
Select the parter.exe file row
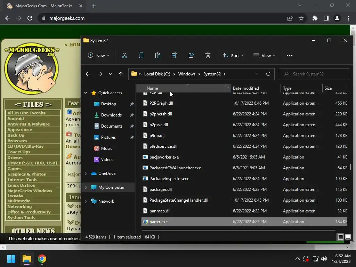click(244, 221)
